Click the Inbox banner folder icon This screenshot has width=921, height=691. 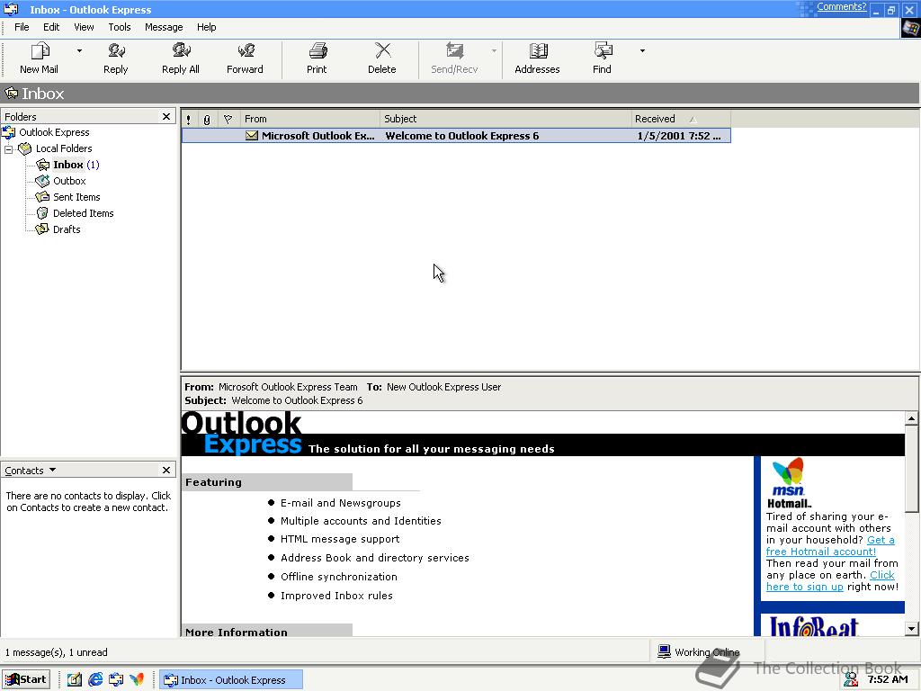(x=11, y=93)
